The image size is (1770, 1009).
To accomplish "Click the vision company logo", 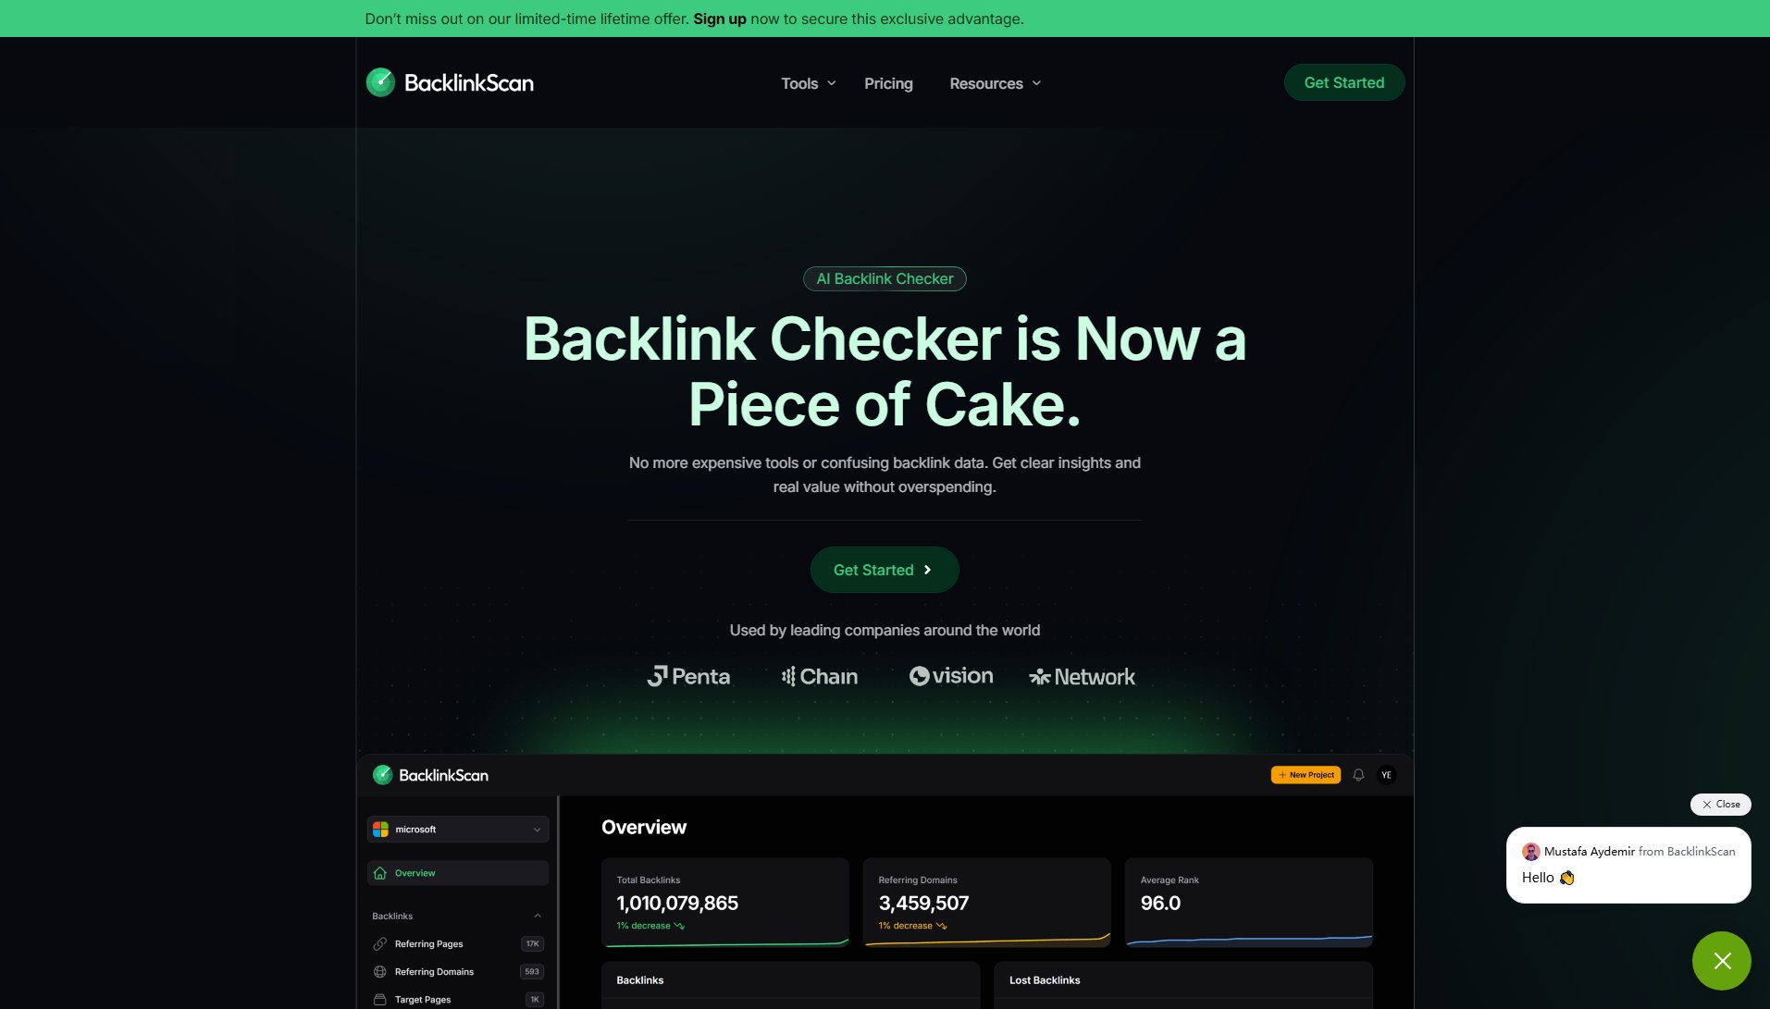I will coord(951,676).
